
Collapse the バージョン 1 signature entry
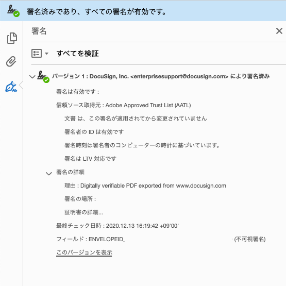tap(32, 77)
